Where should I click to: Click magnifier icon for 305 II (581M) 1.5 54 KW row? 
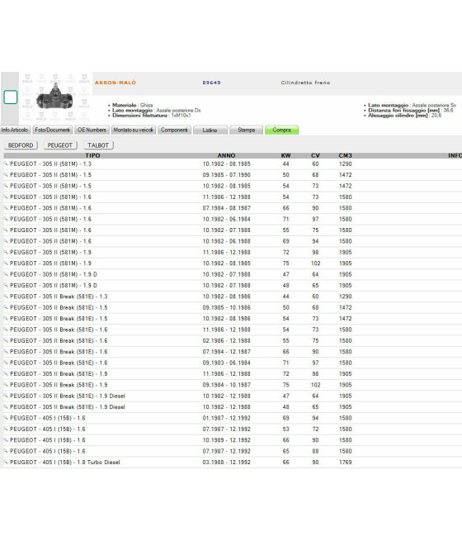6,186
